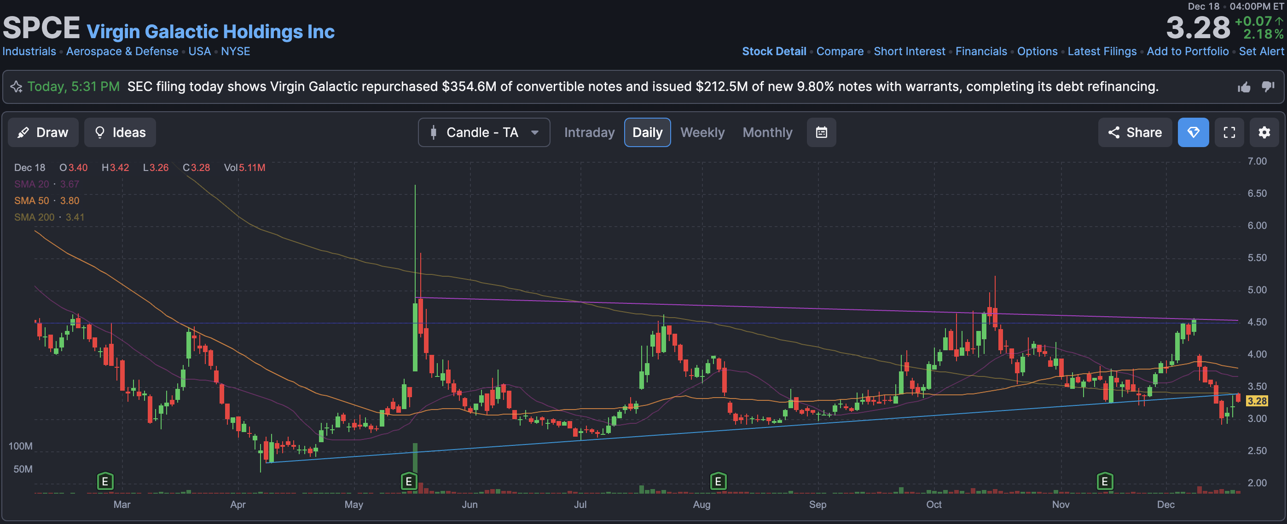1287x524 pixels.
Task: Open the calendar date range picker
Action: coord(821,132)
